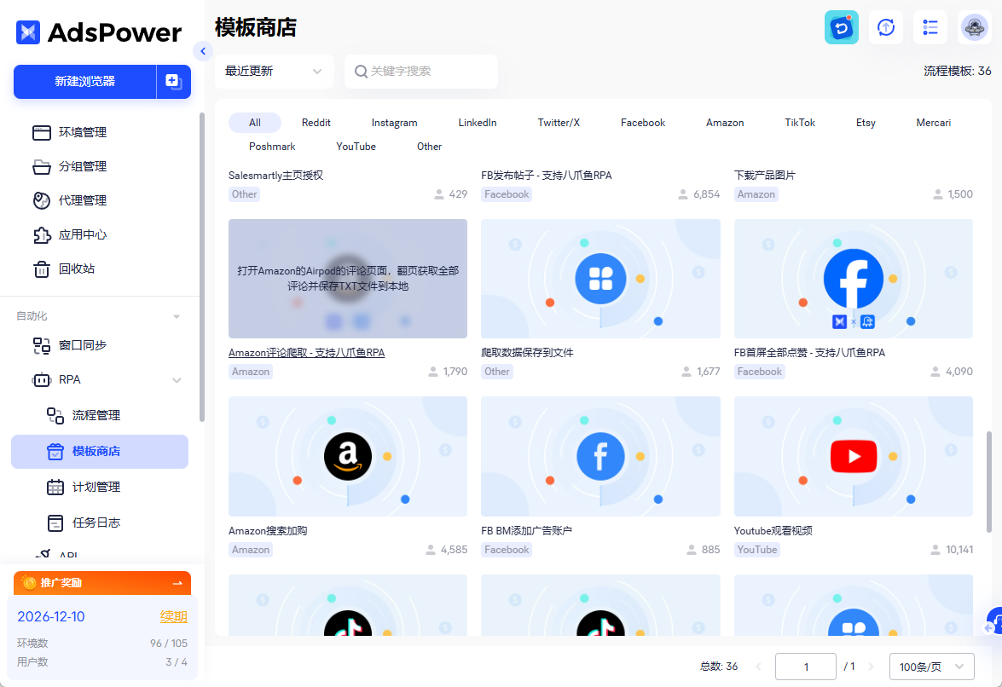Click the 2026-12-10 expiry date
1002x687 pixels.
(x=51, y=617)
